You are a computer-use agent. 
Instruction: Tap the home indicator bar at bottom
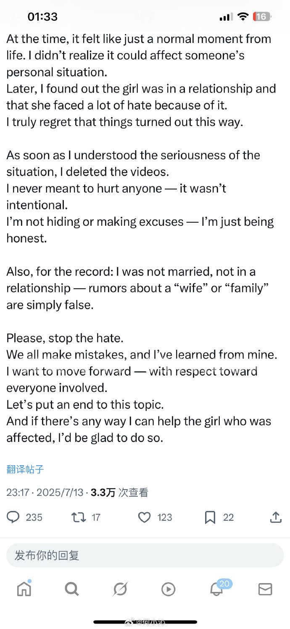pyautogui.click(x=145, y=622)
